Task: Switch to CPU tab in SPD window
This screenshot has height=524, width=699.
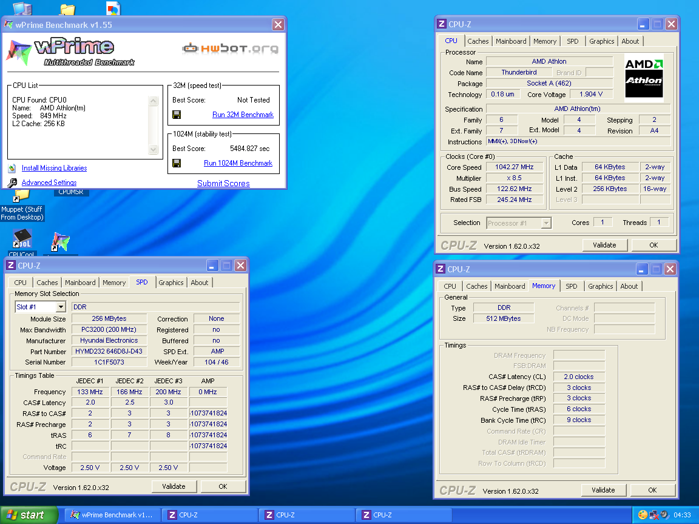Action: click(20, 283)
